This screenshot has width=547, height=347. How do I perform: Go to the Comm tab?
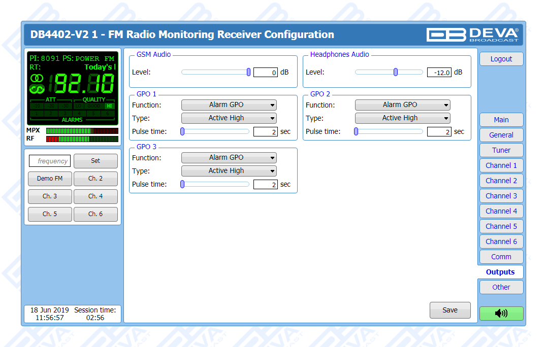(x=501, y=257)
